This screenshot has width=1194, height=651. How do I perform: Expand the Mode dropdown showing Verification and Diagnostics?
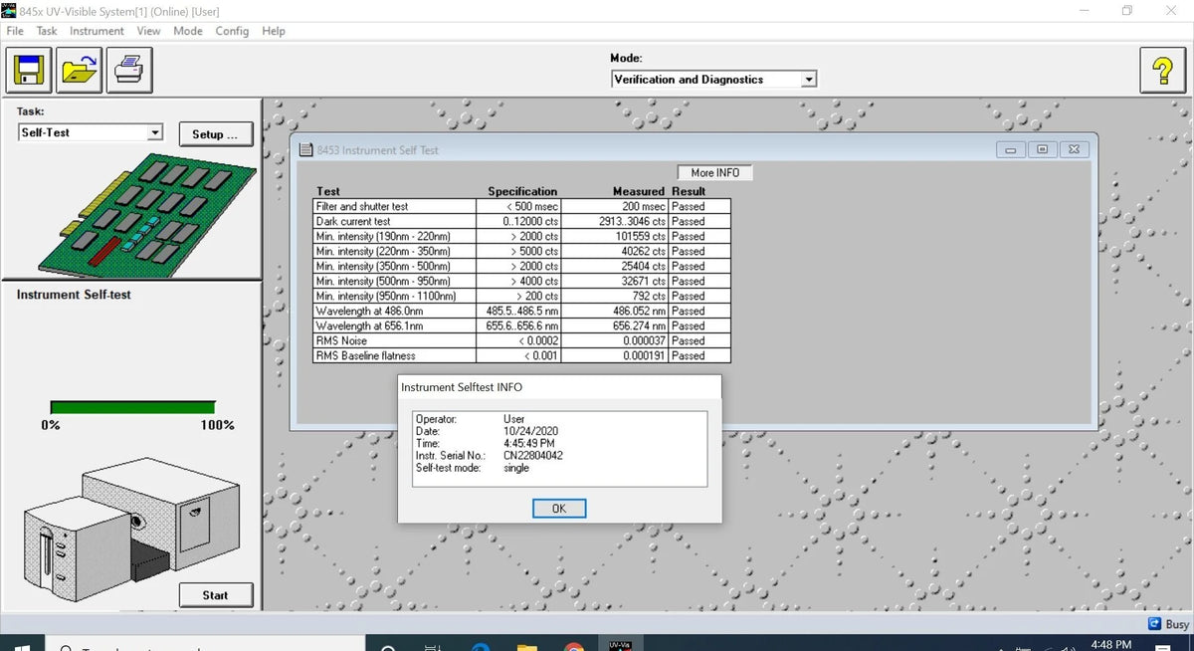click(x=809, y=80)
